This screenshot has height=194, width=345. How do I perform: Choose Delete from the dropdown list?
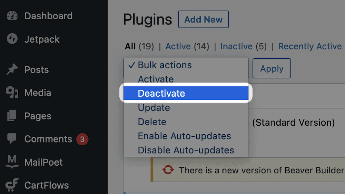186,122
